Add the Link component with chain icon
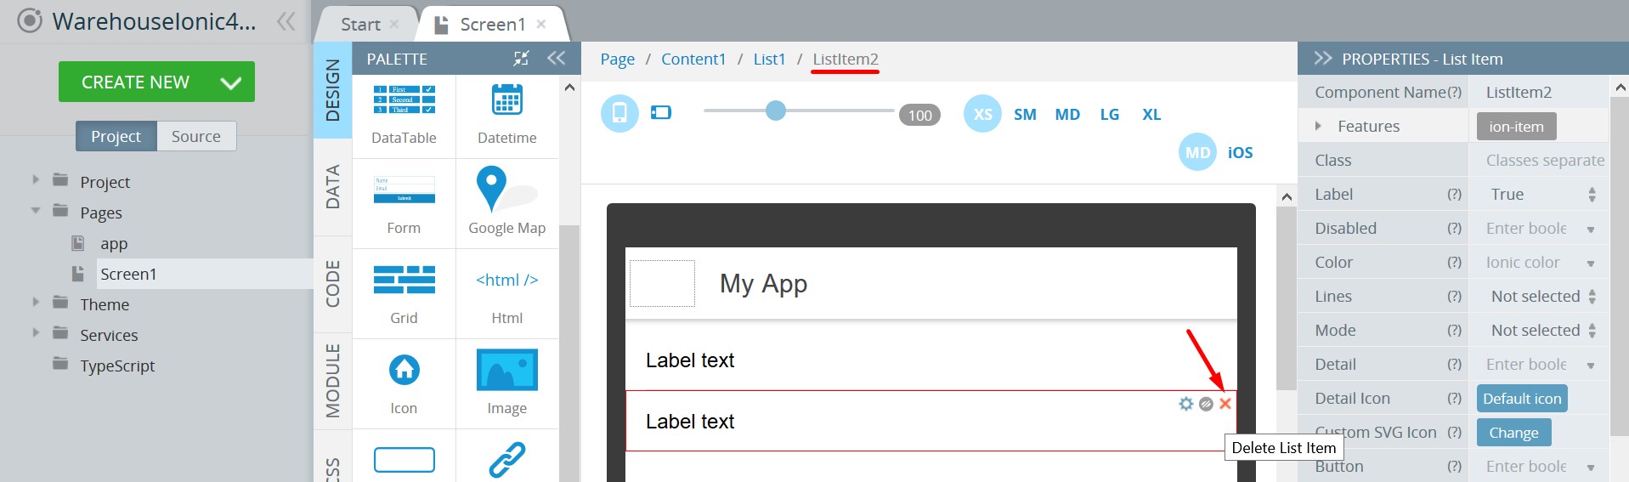 pos(507,459)
